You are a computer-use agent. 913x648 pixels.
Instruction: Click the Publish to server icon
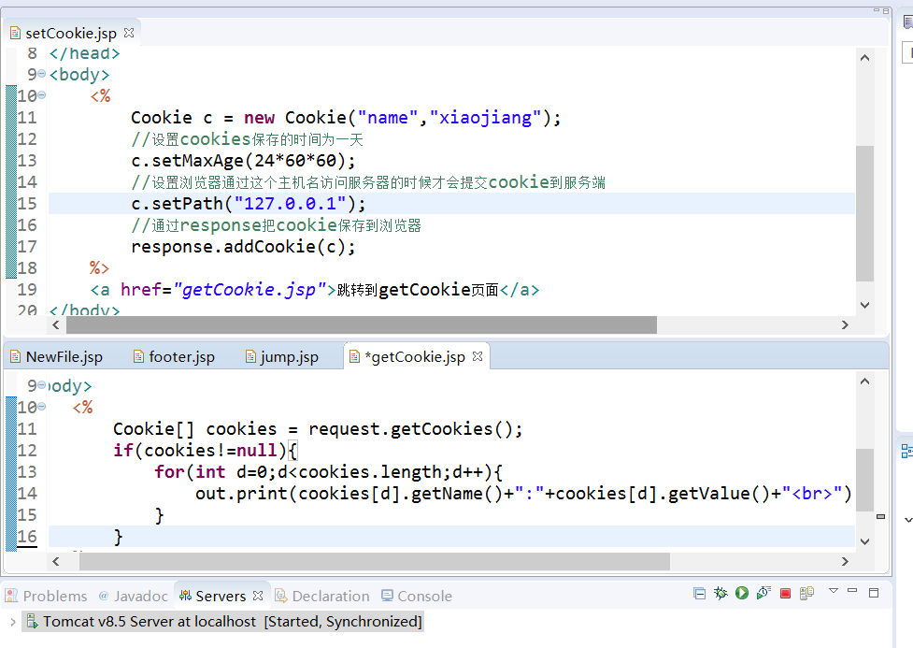pos(806,593)
